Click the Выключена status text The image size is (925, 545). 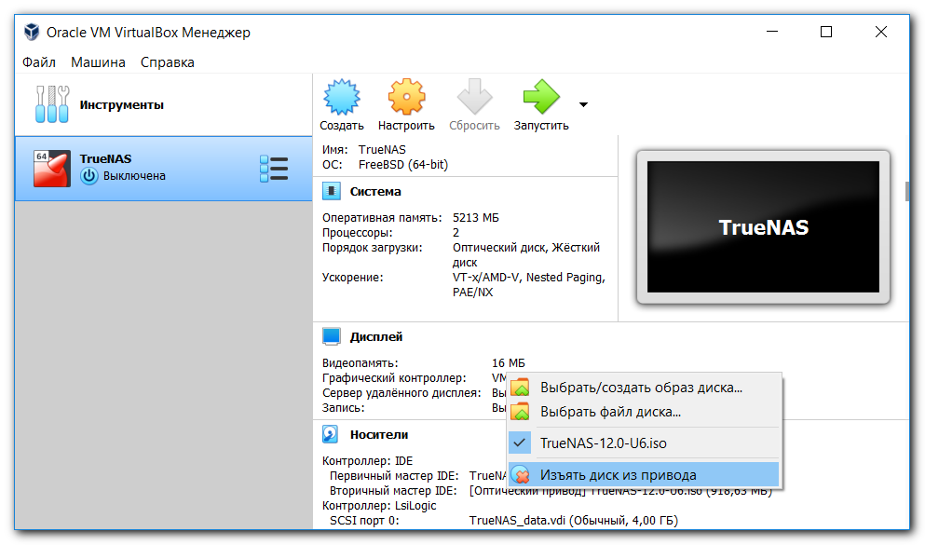[x=134, y=176]
